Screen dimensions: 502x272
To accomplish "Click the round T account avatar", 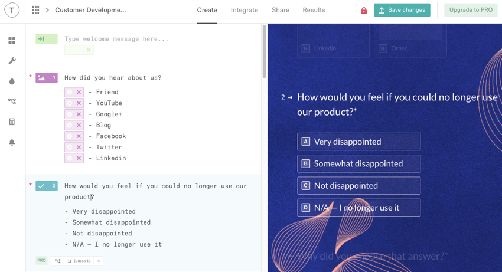I will point(12,10).
